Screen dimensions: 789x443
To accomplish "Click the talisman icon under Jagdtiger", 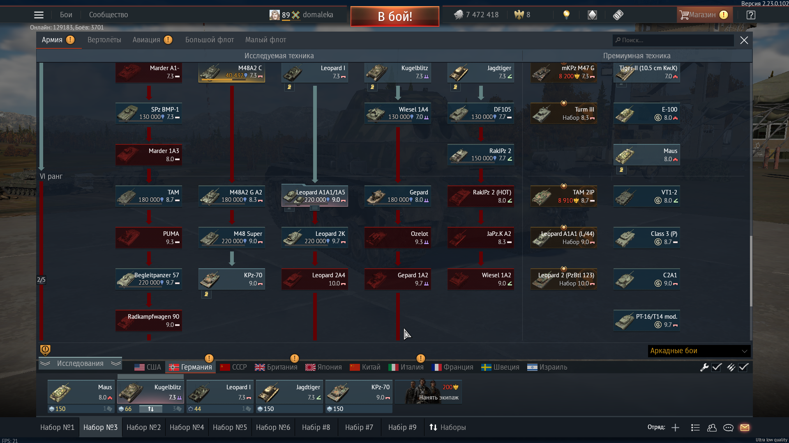I will (x=455, y=87).
